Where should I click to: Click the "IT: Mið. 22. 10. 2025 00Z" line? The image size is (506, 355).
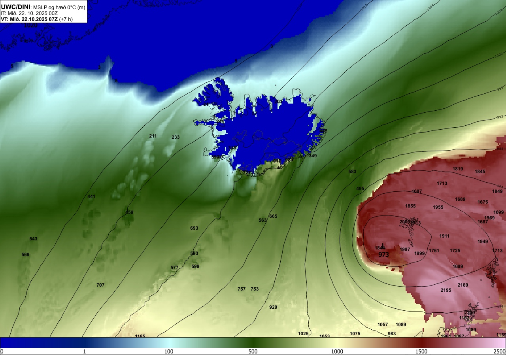pyautogui.click(x=29, y=13)
